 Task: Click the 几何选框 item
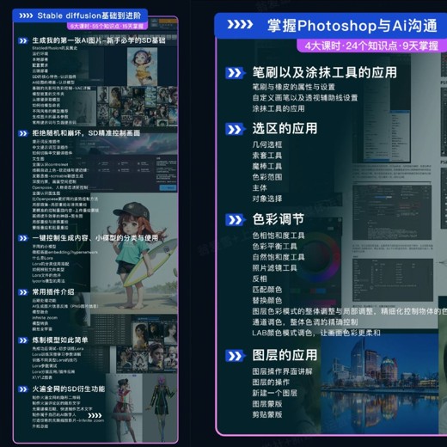click(x=267, y=144)
